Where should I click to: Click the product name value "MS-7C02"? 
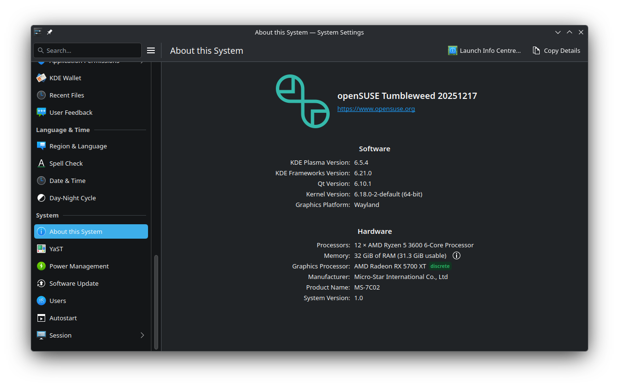(367, 287)
